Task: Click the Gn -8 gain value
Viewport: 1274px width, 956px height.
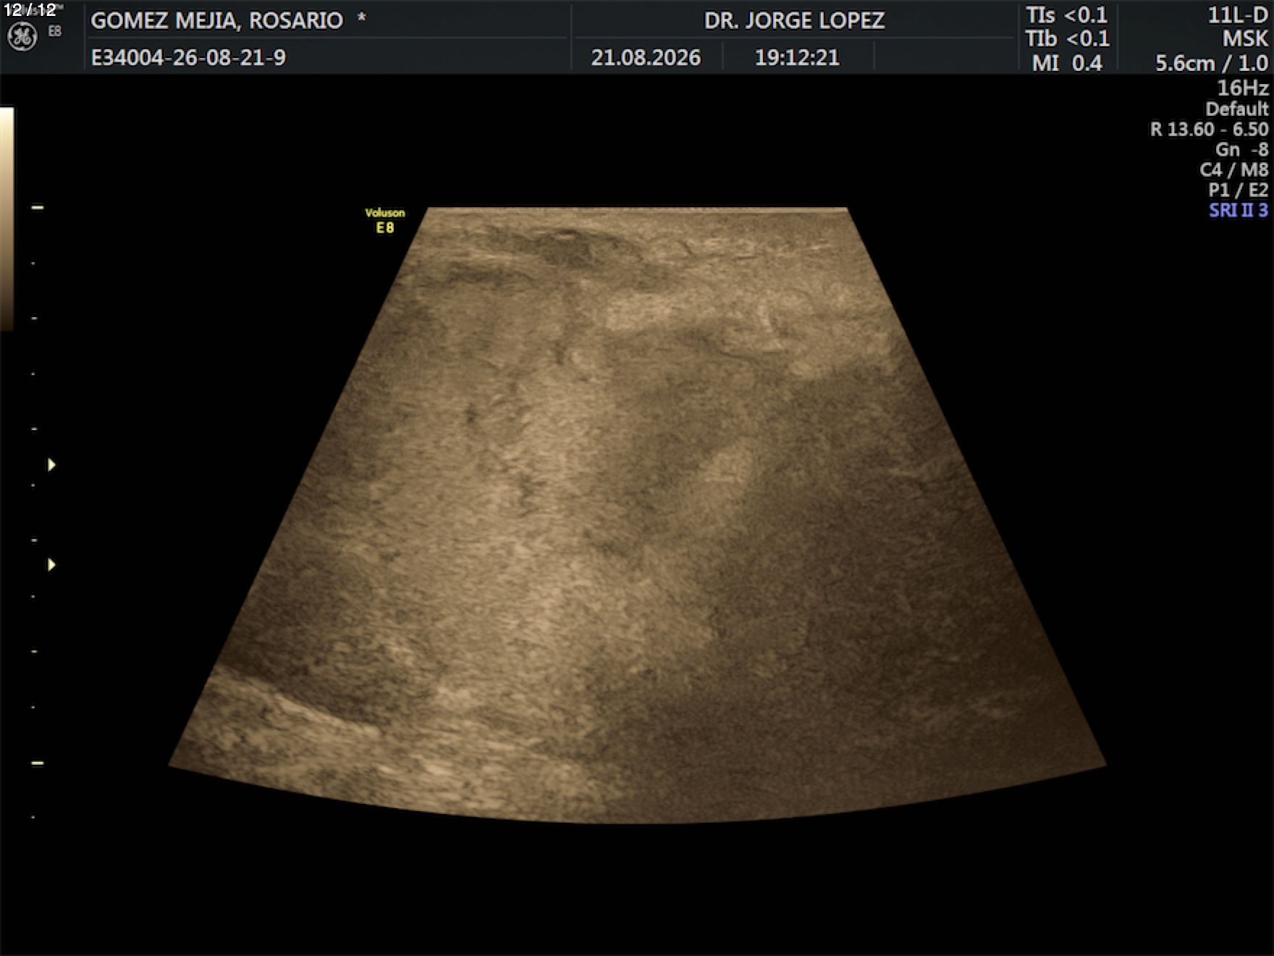Action: point(1241,149)
